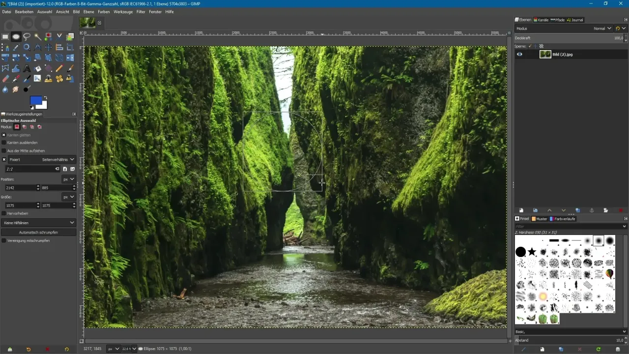Switch to the Muster patterns tab
Viewport: 629px width, 354px height.
pos(540,219)
